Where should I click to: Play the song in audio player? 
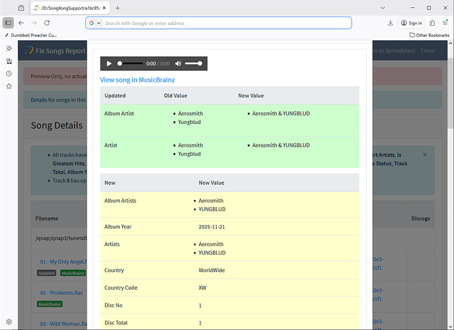click(109, 64)
